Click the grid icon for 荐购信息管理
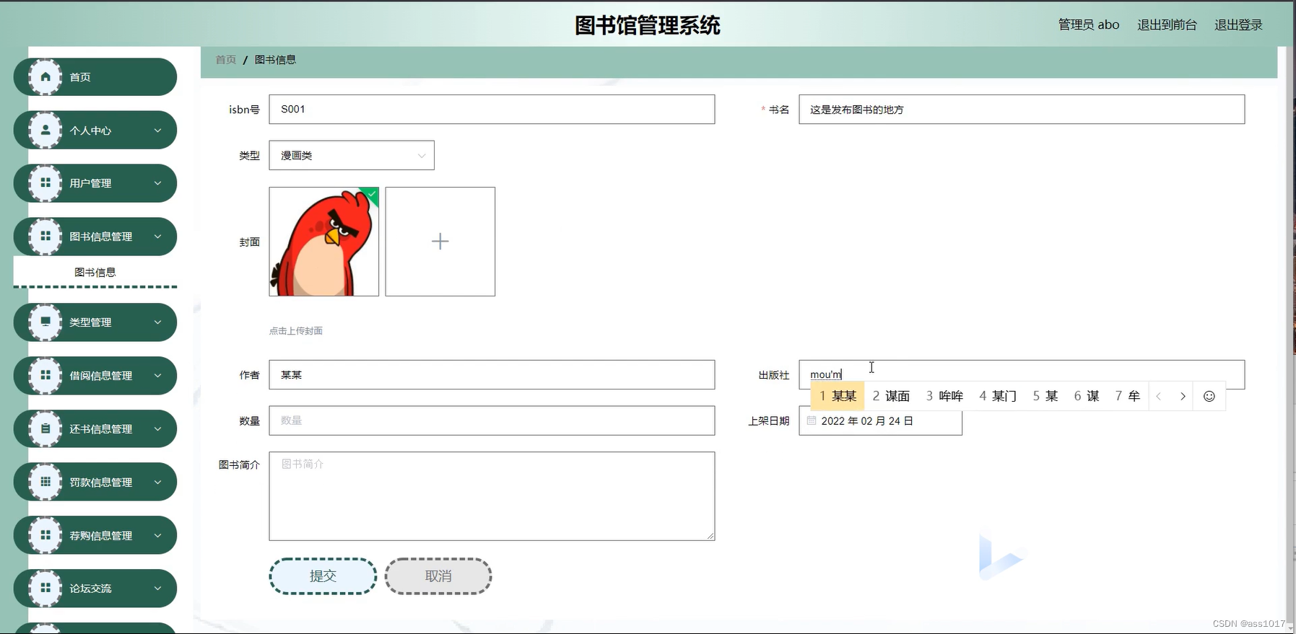1296x634 pixels. 45,535
